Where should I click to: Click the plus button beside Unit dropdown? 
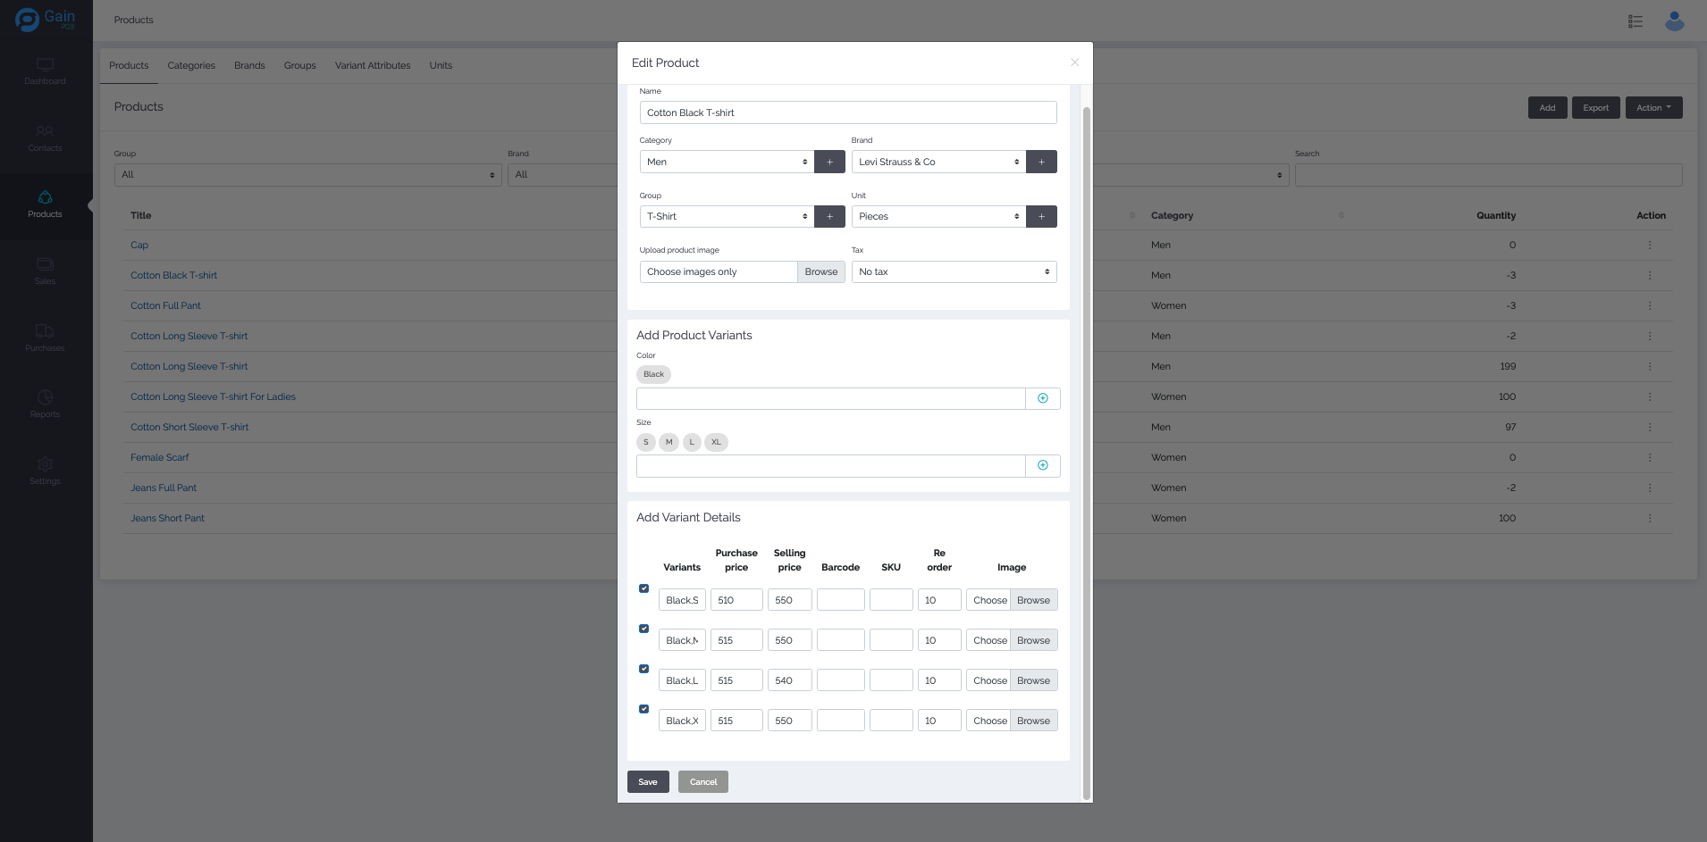point(1041,216)
